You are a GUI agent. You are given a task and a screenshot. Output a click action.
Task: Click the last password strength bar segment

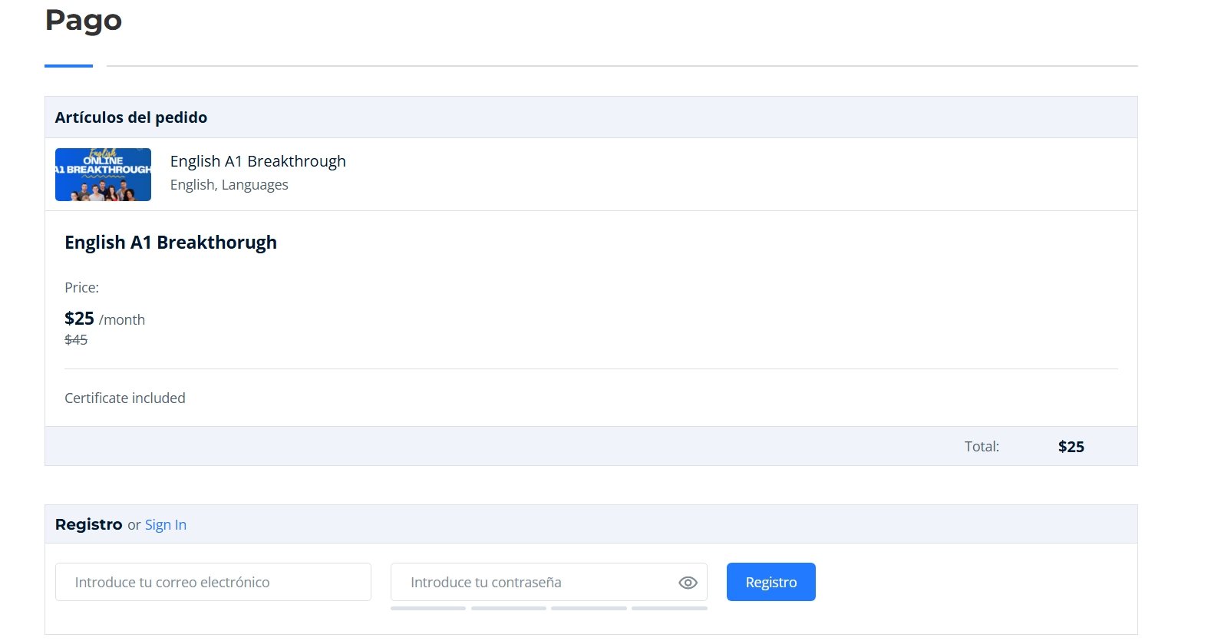point(669,608)
